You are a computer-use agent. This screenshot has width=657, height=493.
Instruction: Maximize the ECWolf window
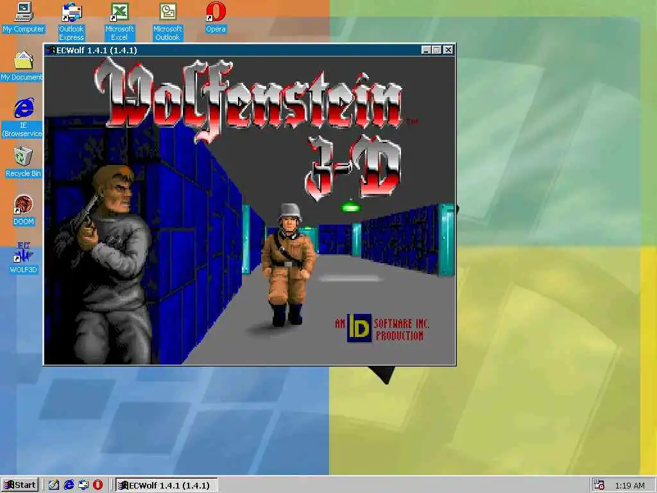pos(436,50)
